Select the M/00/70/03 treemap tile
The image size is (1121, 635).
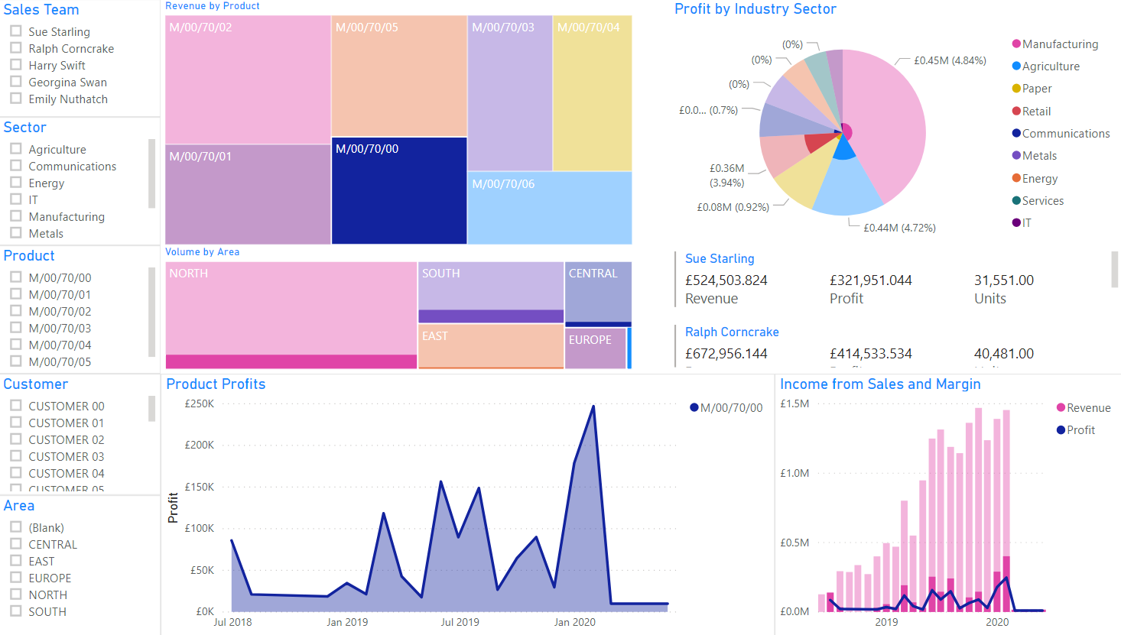coord(510,93)
